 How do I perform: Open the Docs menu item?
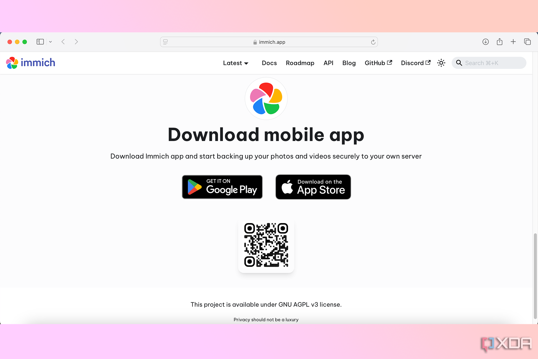click(268, 63)
